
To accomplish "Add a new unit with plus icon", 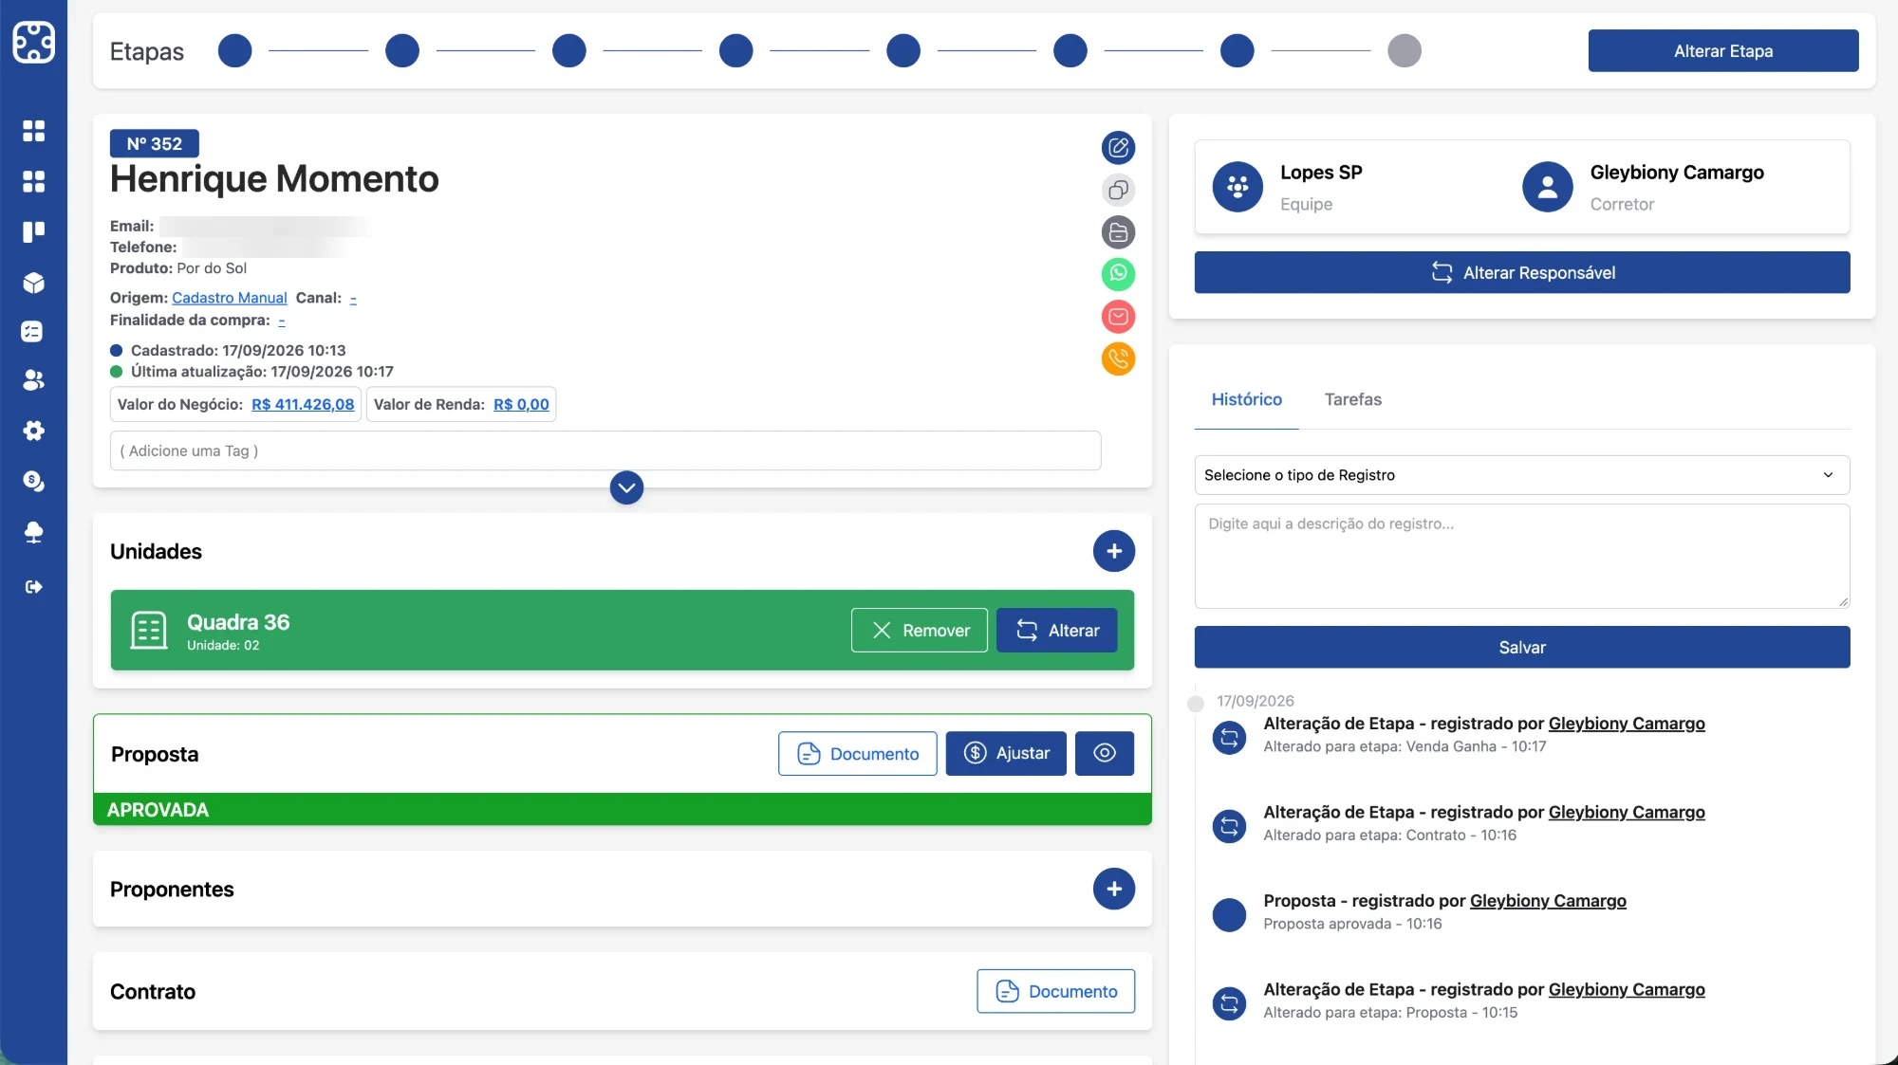I will pos(1113,551).
